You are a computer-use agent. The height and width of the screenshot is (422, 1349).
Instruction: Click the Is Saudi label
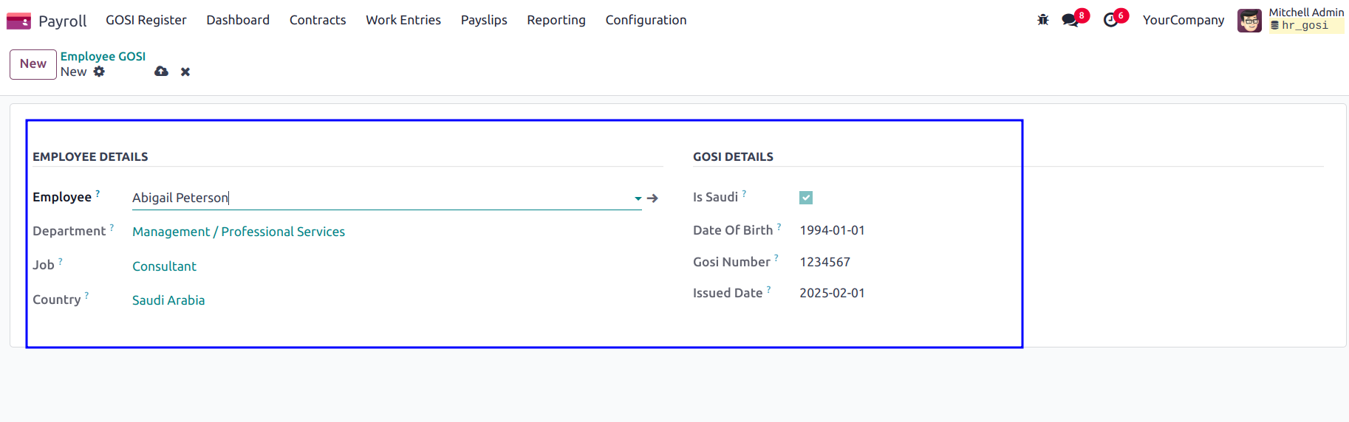tap(715, 197)
